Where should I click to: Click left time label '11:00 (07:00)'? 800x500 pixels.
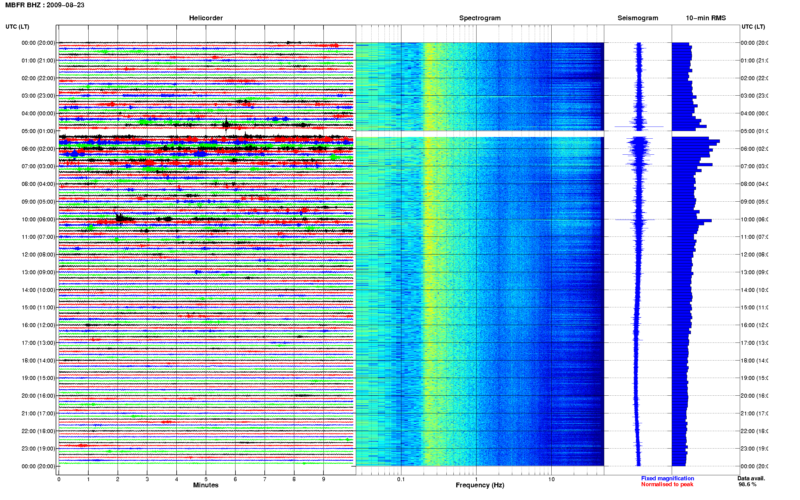click(38, 237)
